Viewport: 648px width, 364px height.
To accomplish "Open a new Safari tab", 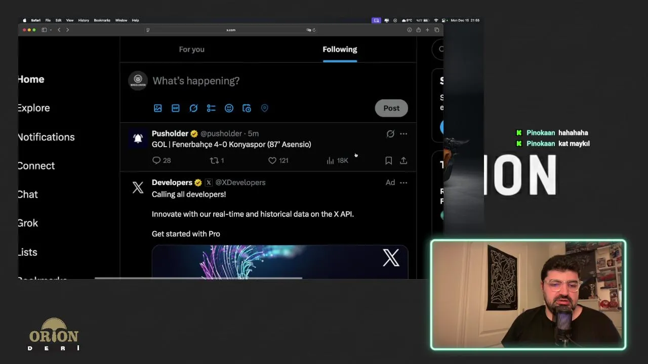I will pyautogui.click(x=427, y=30).
